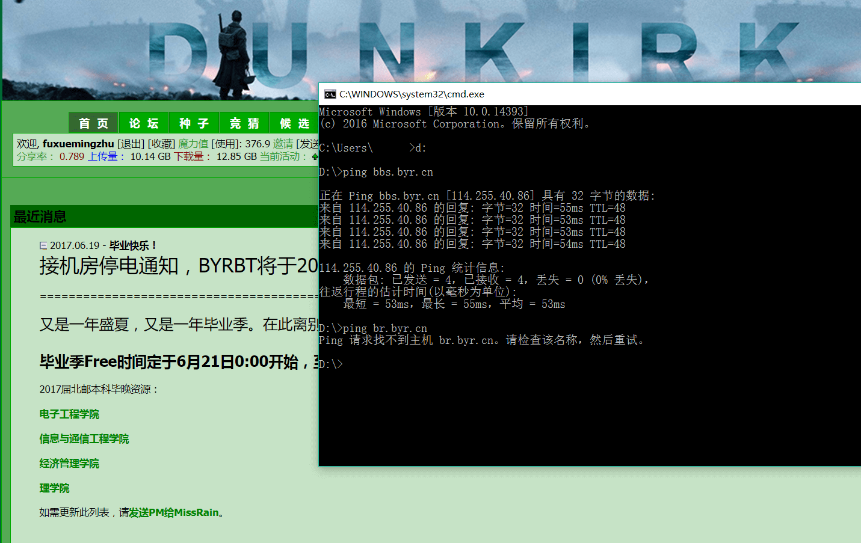The height and width of the screenshot is (543, 861).
Task: Click the 请求找不到主机 error line
Action: pyautogui.click(x=483, y=340)
